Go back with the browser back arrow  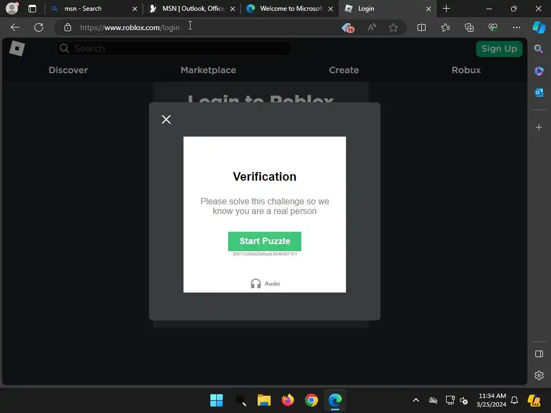[15, 27]
